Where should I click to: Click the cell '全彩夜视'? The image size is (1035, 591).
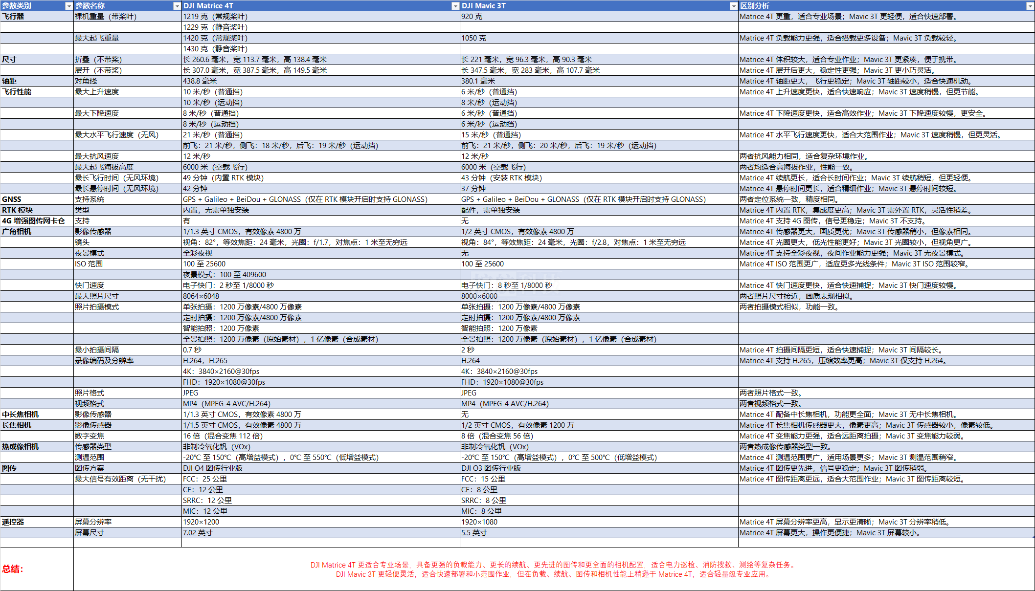(x=320, y=253)
